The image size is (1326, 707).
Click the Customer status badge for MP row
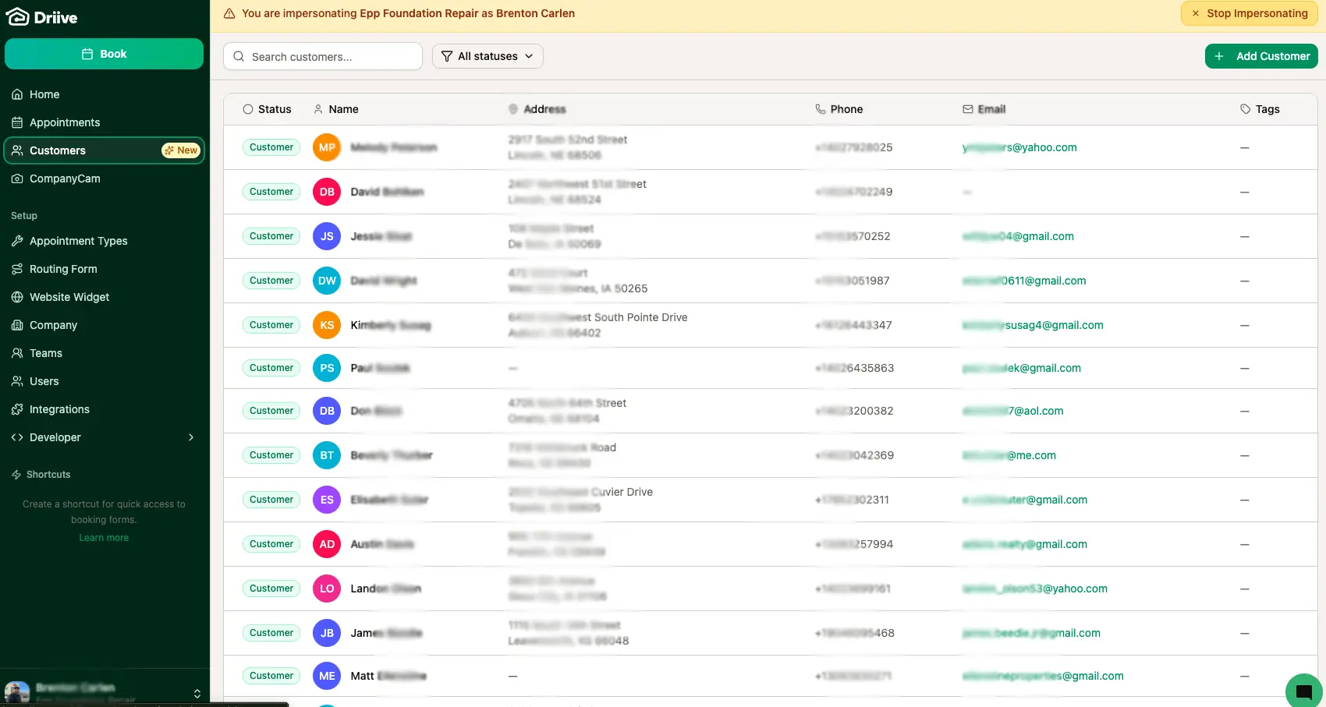271,147
